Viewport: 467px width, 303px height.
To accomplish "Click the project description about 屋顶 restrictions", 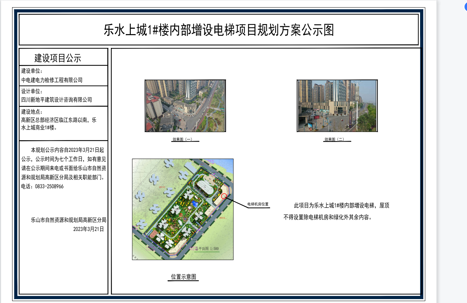I will point(336,211).
